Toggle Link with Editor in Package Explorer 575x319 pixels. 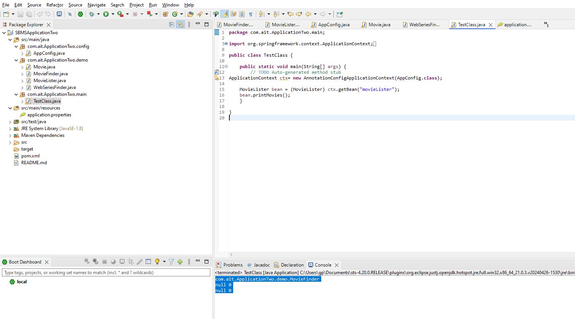point(180,24)
